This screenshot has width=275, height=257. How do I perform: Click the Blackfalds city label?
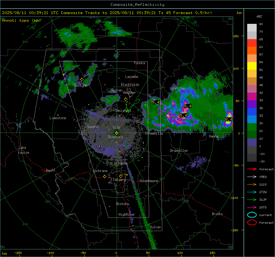(130, 85)
